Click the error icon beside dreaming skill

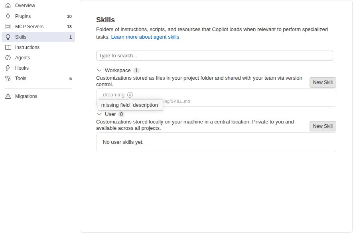[x=130, y=95]
